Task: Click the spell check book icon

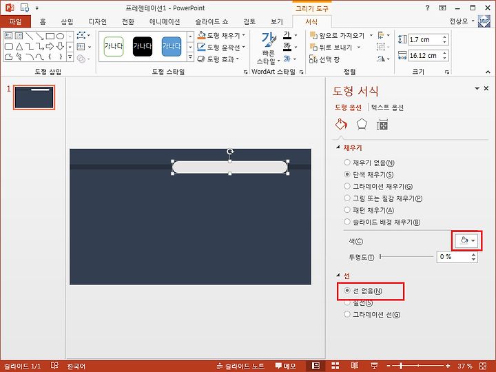Action: pyautogui.click(x=54, y=366)
